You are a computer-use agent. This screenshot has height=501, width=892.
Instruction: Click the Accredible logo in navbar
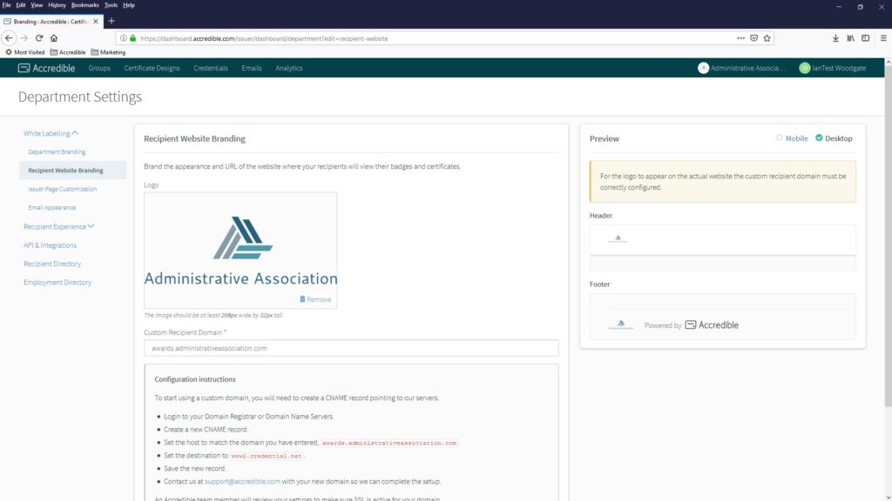point(47,68)
